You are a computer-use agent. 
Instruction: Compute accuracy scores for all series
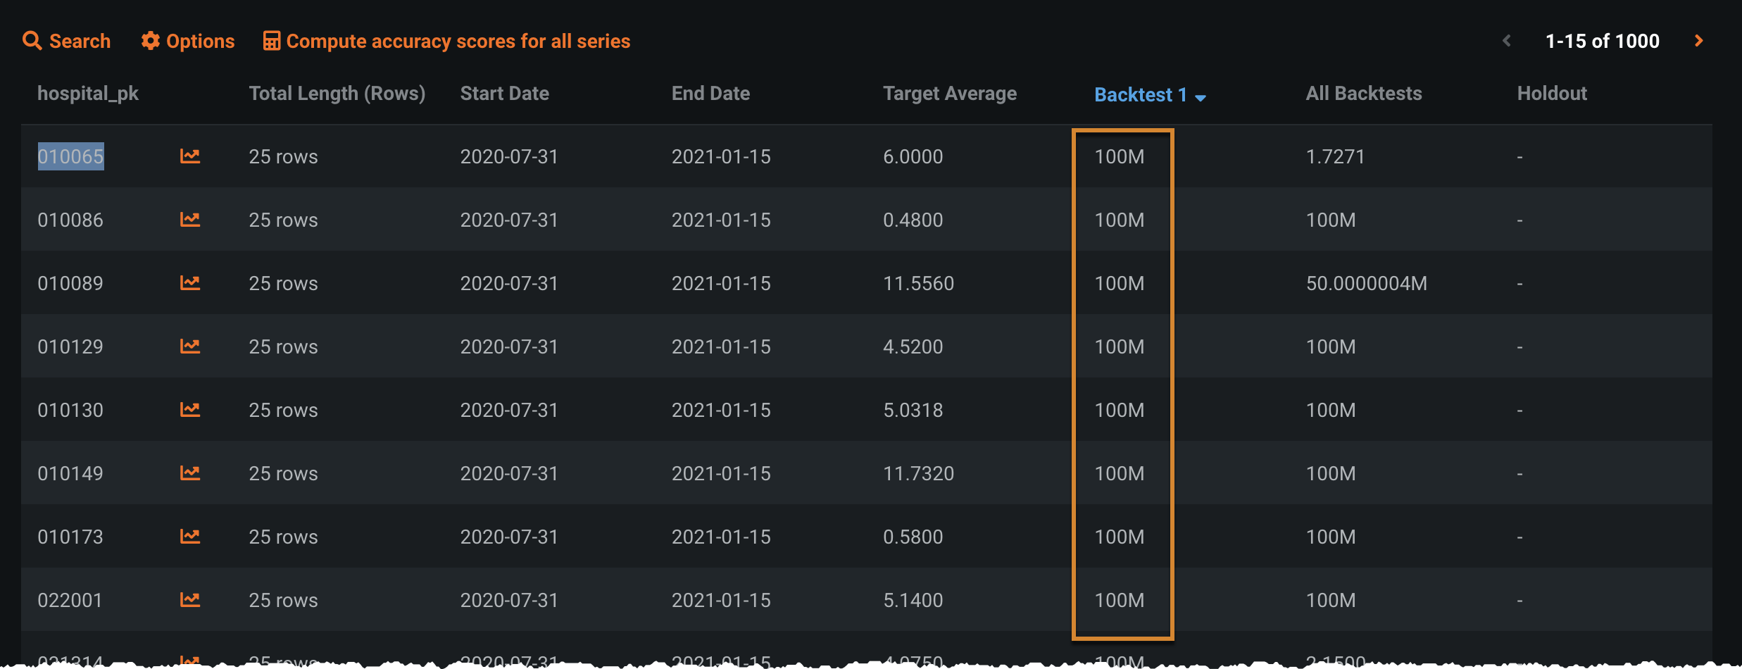pyautogui.click(x=447, y=41)
